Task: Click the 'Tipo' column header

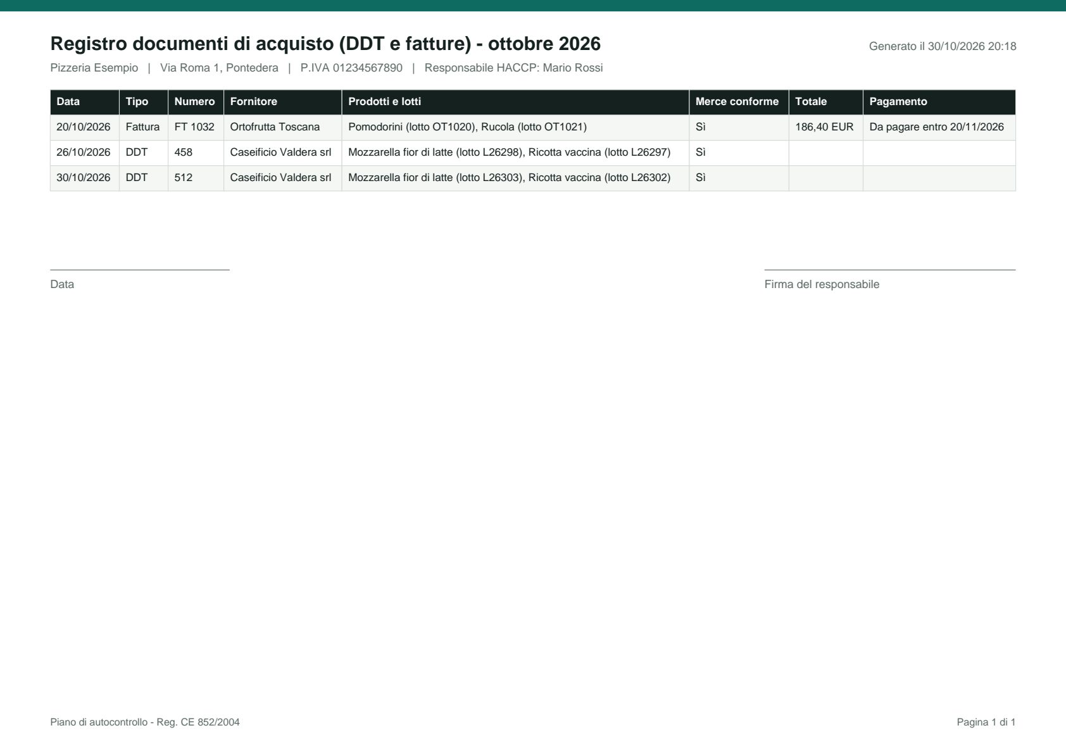Action: pyautogui.click(x=144, y=102)
